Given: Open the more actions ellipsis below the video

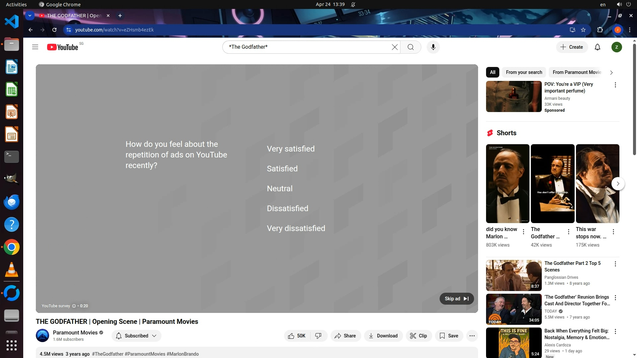Looking at the screenshot, I should coord(472,336).
